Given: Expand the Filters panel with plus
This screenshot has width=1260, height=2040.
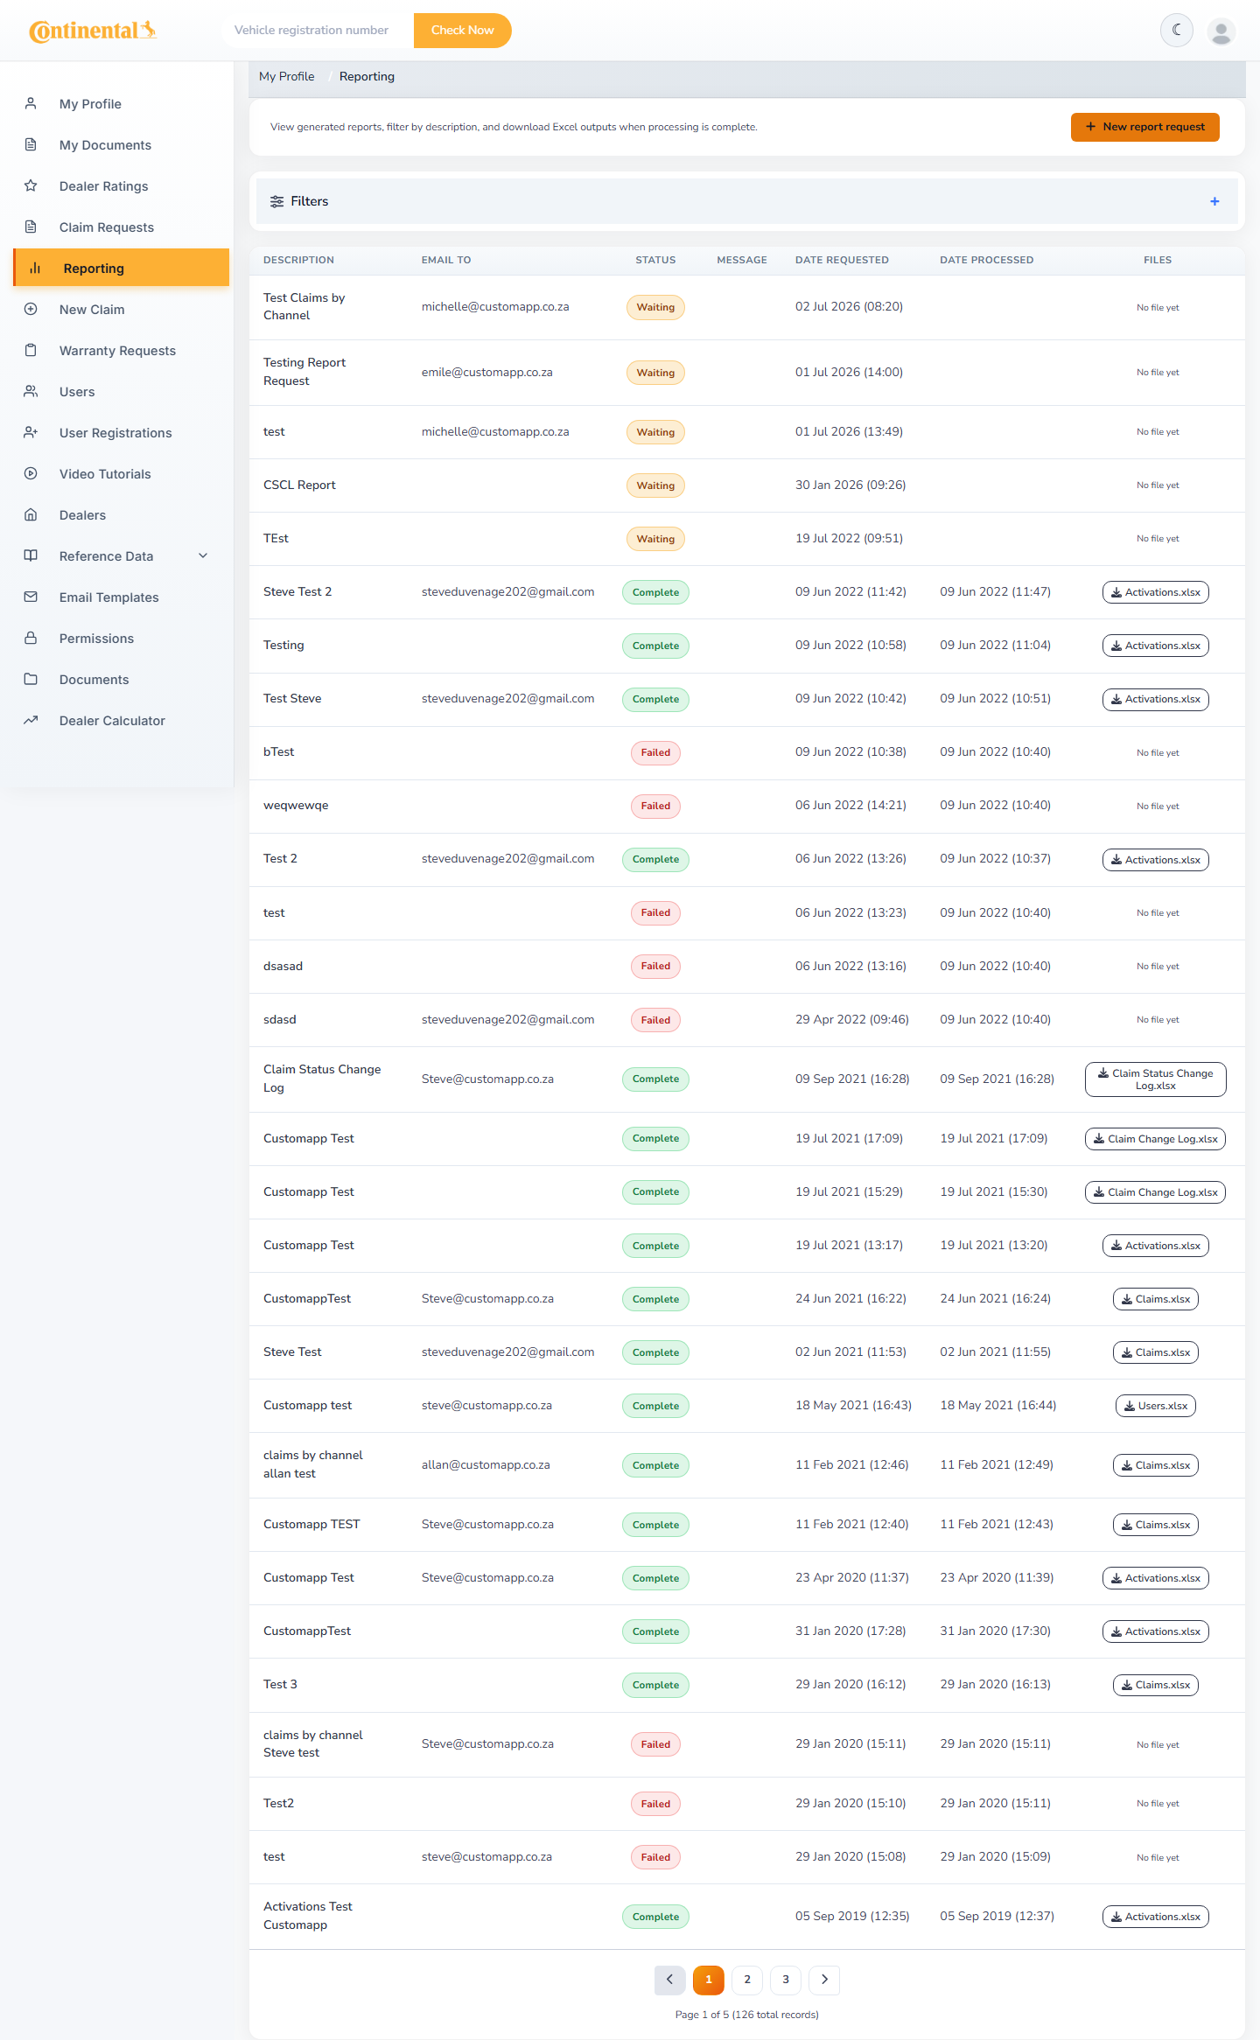Looking at the screenshot, I should (x=1214, y=201).
